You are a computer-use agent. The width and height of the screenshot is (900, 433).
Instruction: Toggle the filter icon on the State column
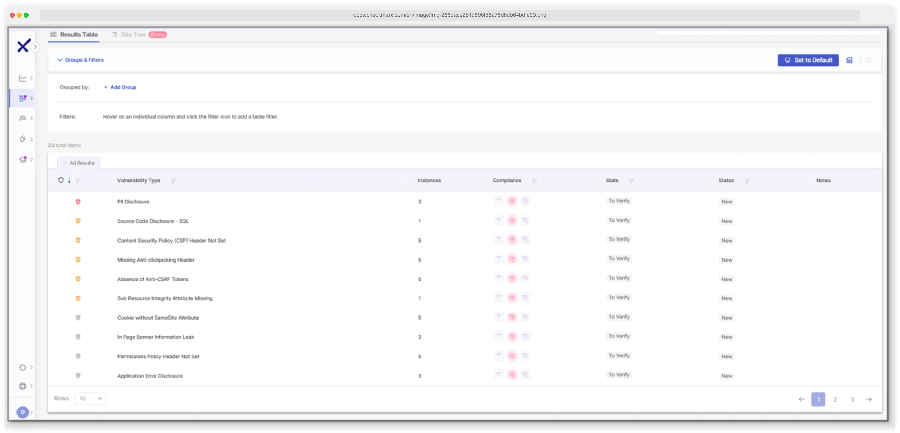click(631, 181)
